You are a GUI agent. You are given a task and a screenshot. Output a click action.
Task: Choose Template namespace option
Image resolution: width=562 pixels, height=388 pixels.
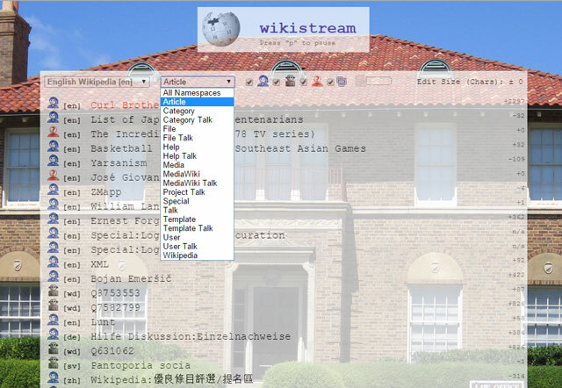coord(197,219)
